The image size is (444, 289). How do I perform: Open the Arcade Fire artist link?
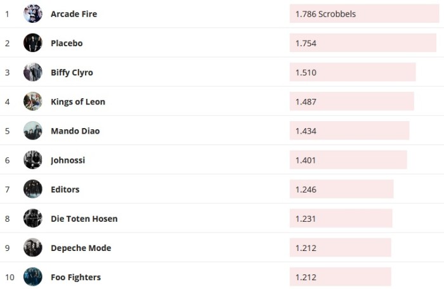[74, 14]
